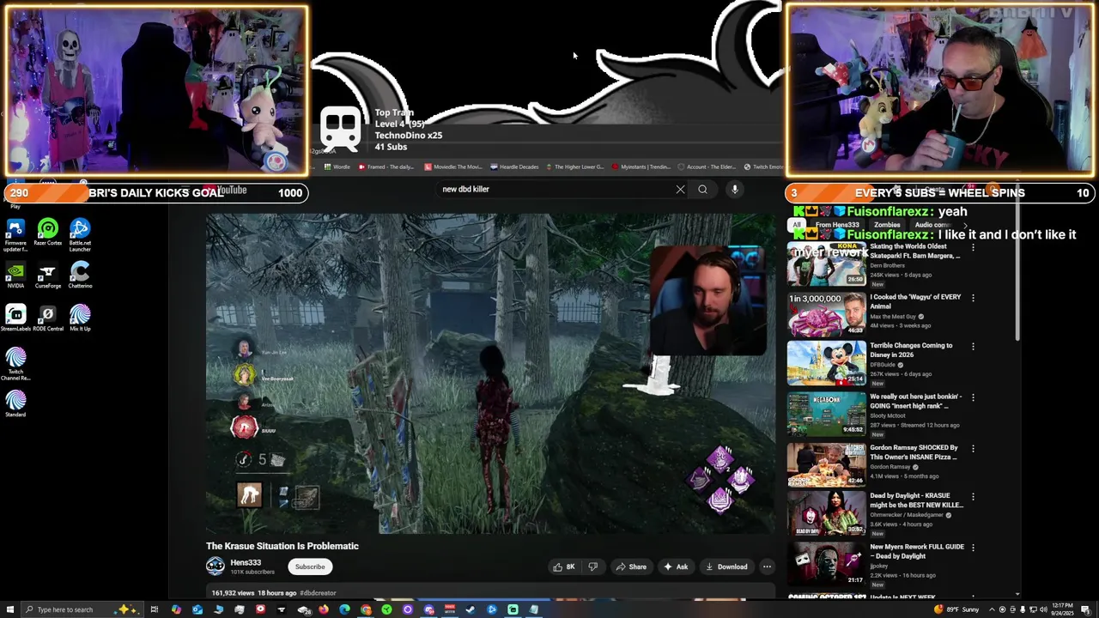Select the All filter chip
The width and height of the screenshot is (1099, 618).
point(797,225)
